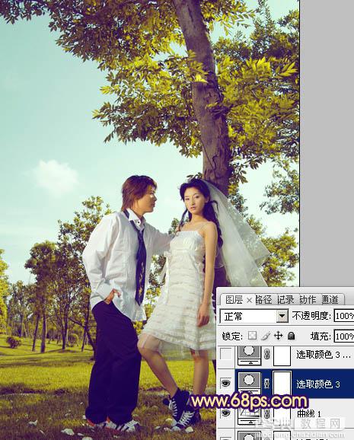The height and width of the screenshot is (440, 354).
Task: Toggle lock position move icon
Action: (x=279, y=336)
